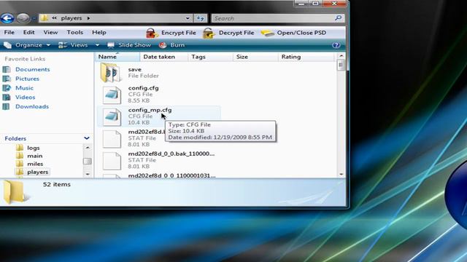
Task: Open the Edit menu
Action: [x=29, y=32]
